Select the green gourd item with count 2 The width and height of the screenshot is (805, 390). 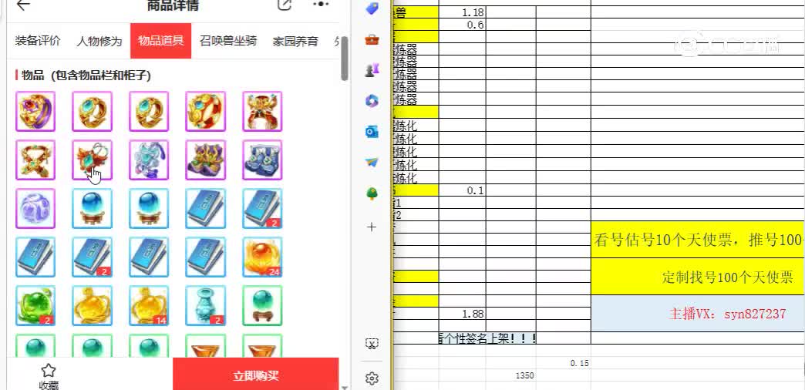pos(35,306)
